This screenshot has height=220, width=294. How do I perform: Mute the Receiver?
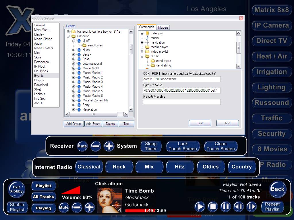click(82, 146)
